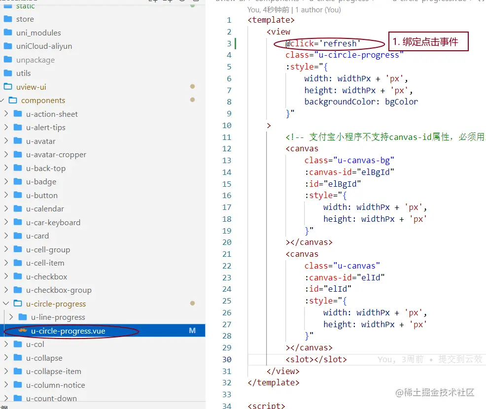Click the u-line-progress folder icon
This screenshot has width=486, height=409.
pyautogui.click(x=23, y=317)
